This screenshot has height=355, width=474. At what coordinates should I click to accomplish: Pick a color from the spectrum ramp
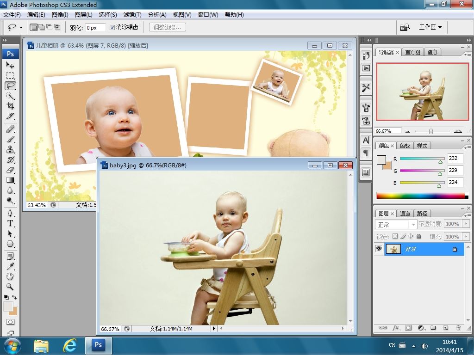pyautogui.click(x=422, y=196)
